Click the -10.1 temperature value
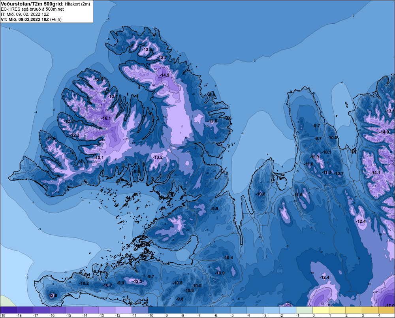 coord(326,152)
